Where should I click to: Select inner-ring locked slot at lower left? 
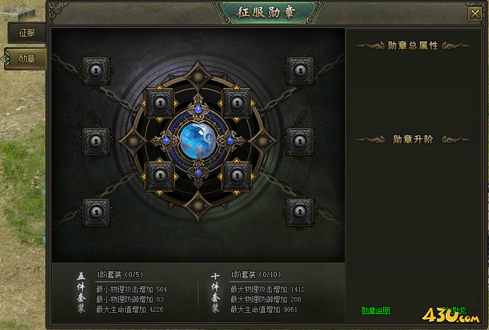pos(160,176)
